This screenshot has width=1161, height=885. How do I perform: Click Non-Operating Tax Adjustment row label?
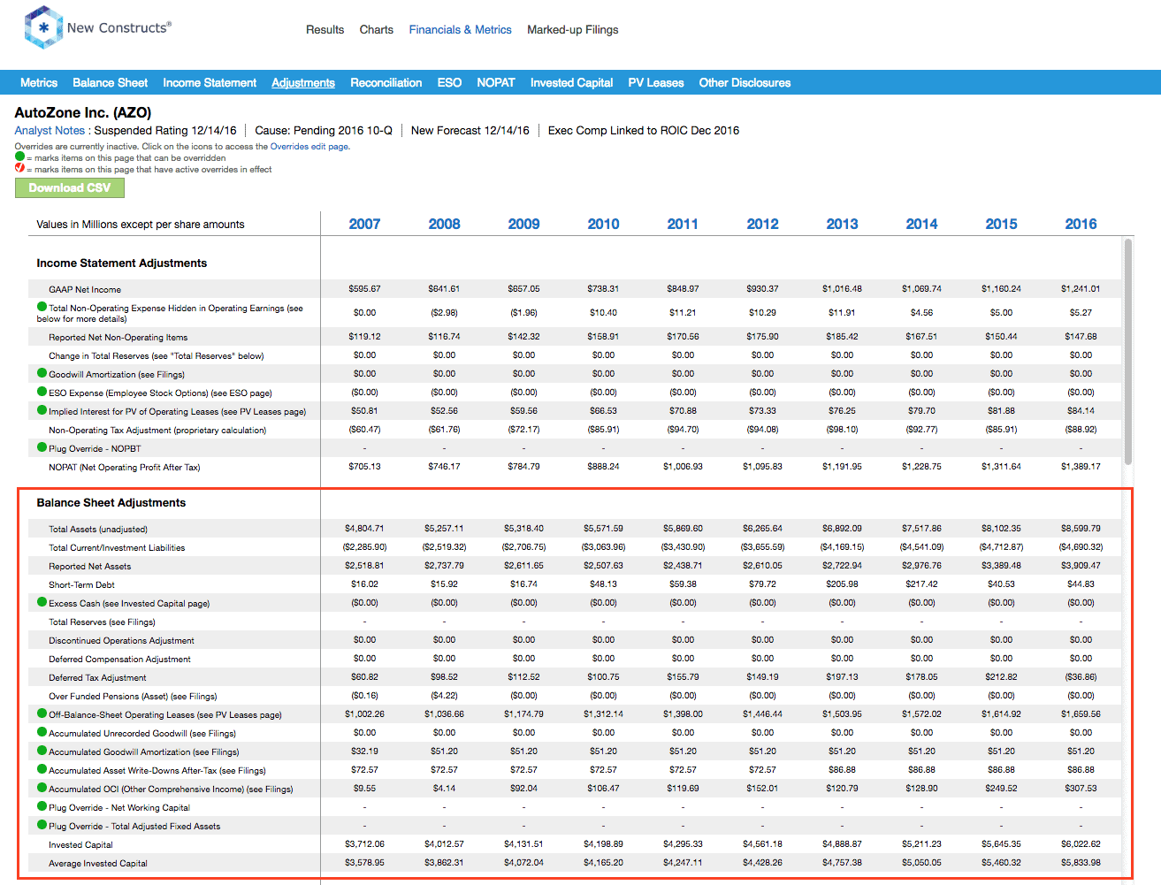click(x=157, y=430)
